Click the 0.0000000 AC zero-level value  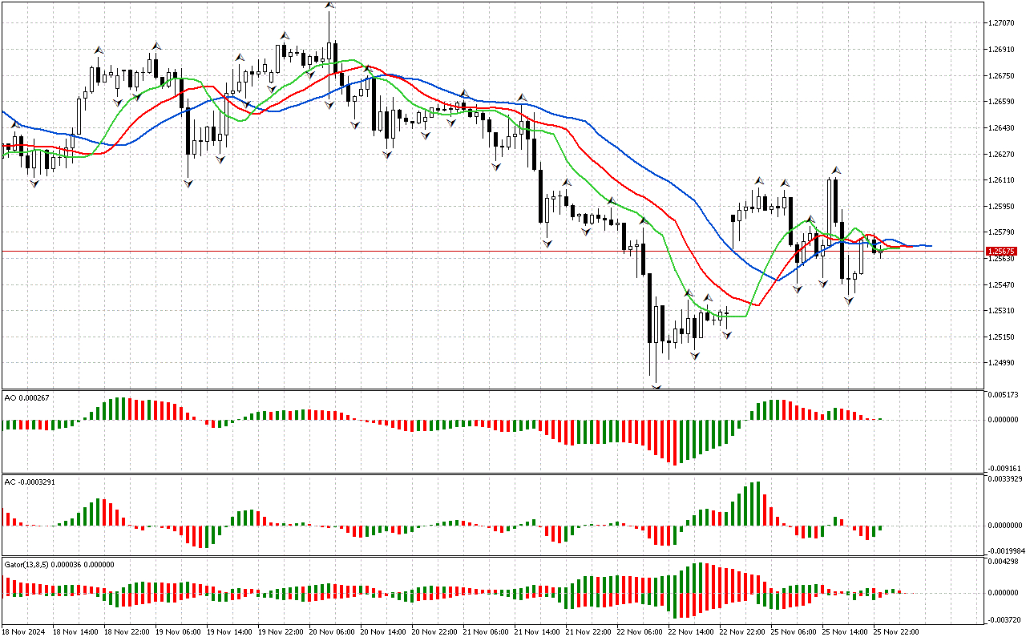pos(1005,526)
